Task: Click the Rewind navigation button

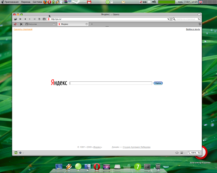Action: click(x=20, y=19)
